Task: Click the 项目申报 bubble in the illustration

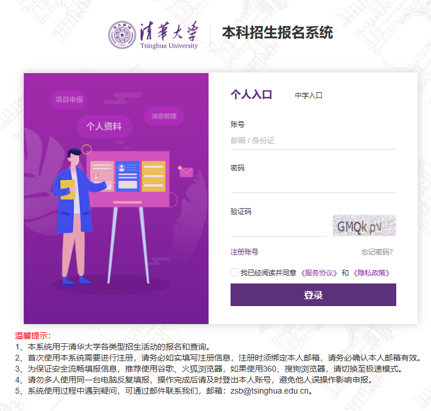Action: click(69, 100)
